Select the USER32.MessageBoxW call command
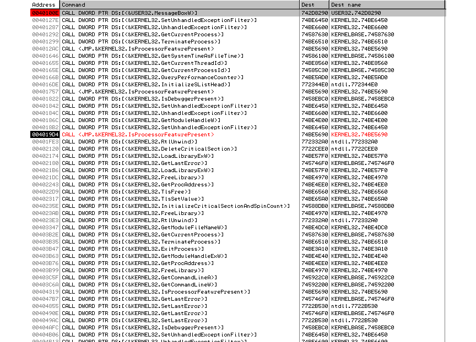The width and height of the screenshot is (476, 342). pos(129,13)
